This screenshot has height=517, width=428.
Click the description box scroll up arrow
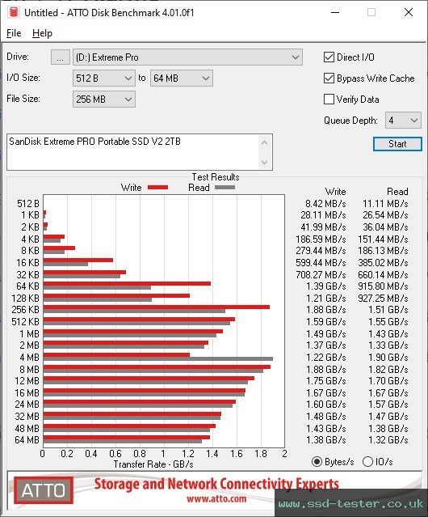click(265, 143)
